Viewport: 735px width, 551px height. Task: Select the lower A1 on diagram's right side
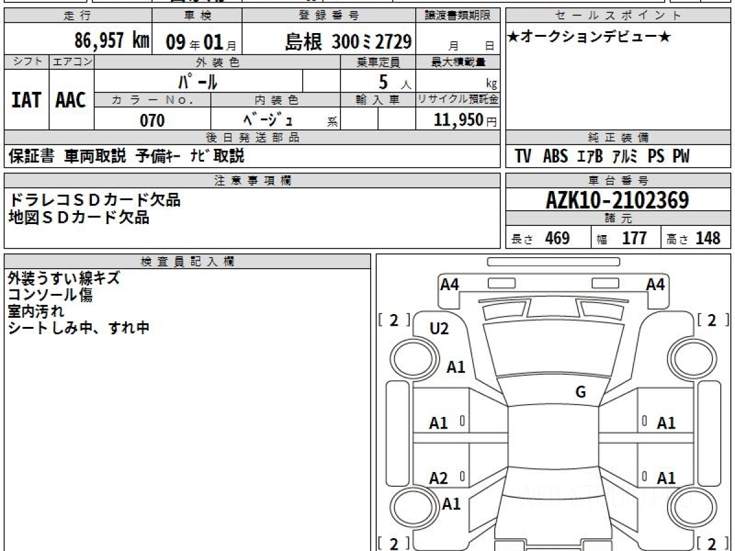pos(666,478)
